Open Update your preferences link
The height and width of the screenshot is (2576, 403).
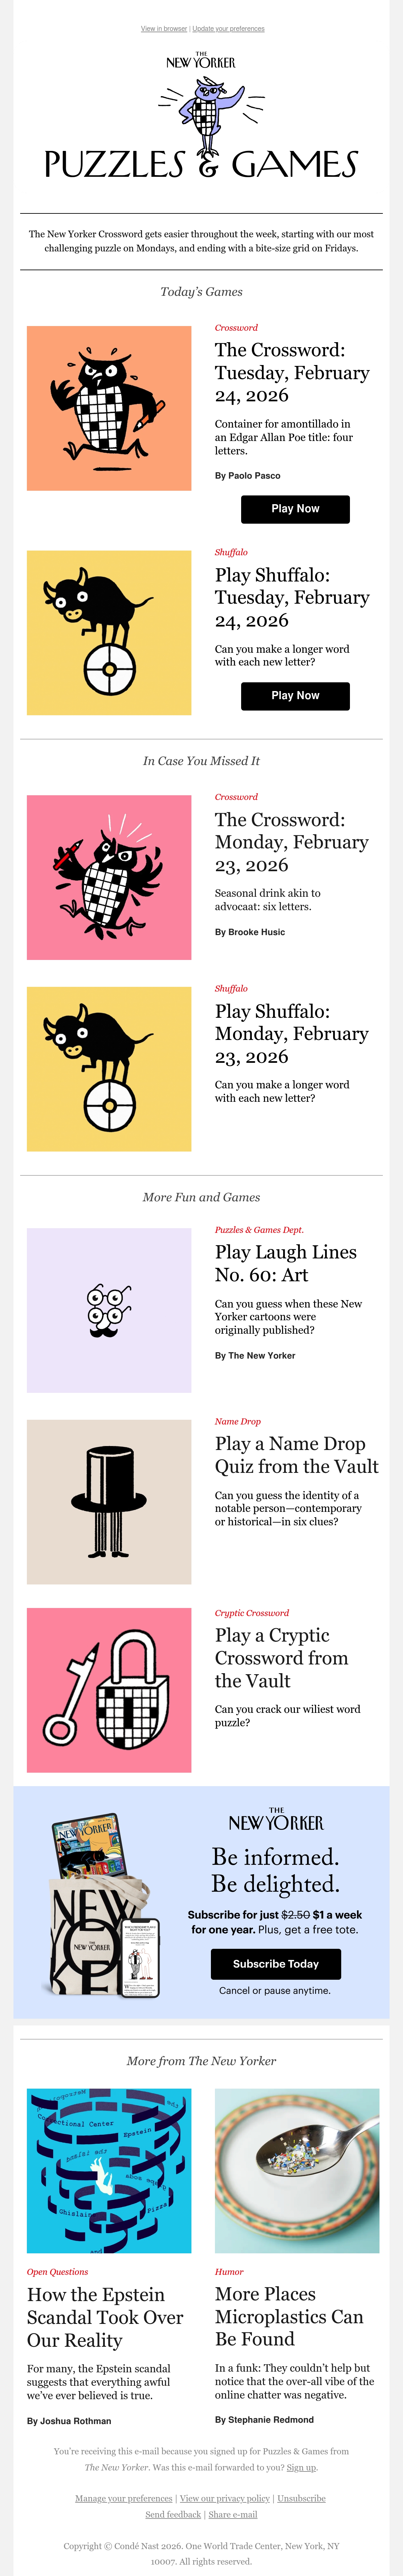click(x=229, y=29)
